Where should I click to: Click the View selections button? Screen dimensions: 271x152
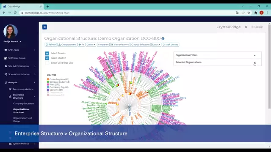click(120, 45)
